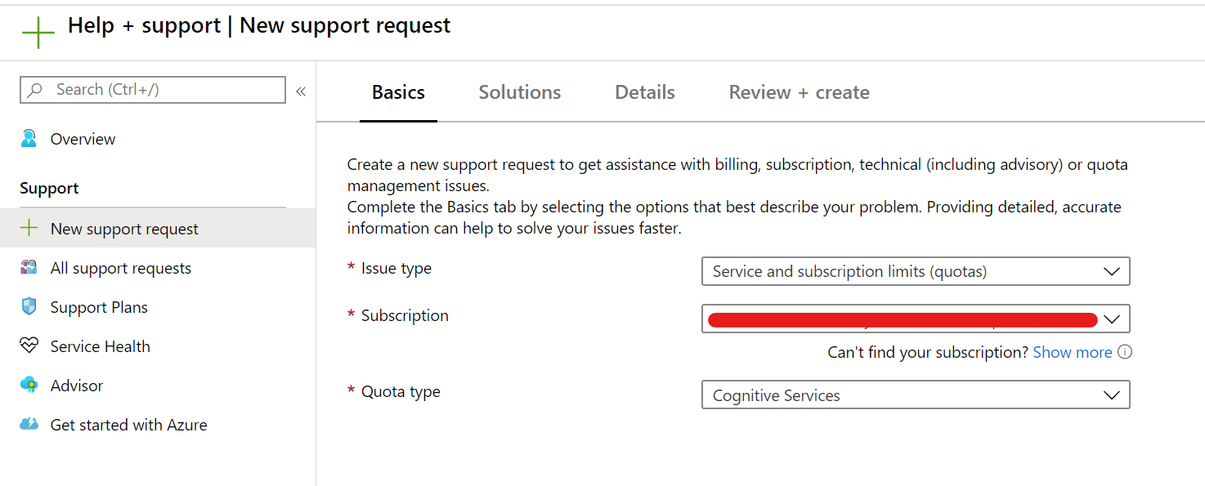Focus the Search (Ctrl+/) box
The height and width of the screenshot is (486, 1205).
pyautogui.click(x=153, y=90)
